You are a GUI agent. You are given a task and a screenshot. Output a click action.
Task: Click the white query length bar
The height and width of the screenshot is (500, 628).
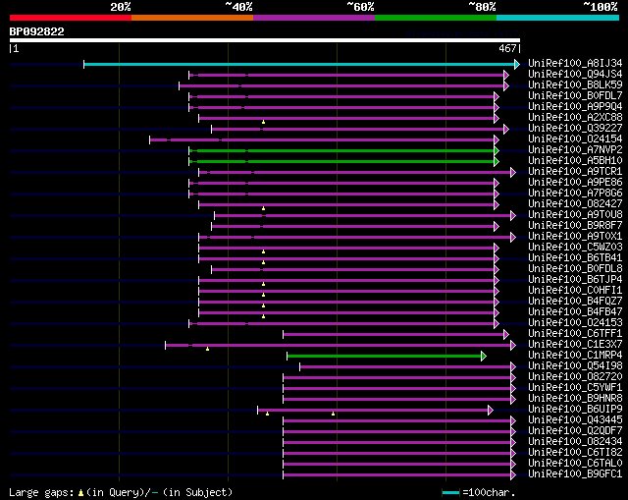point(265,40)
